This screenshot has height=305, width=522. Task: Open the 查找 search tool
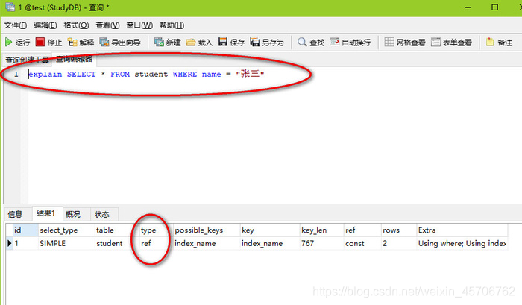point(311,43)
